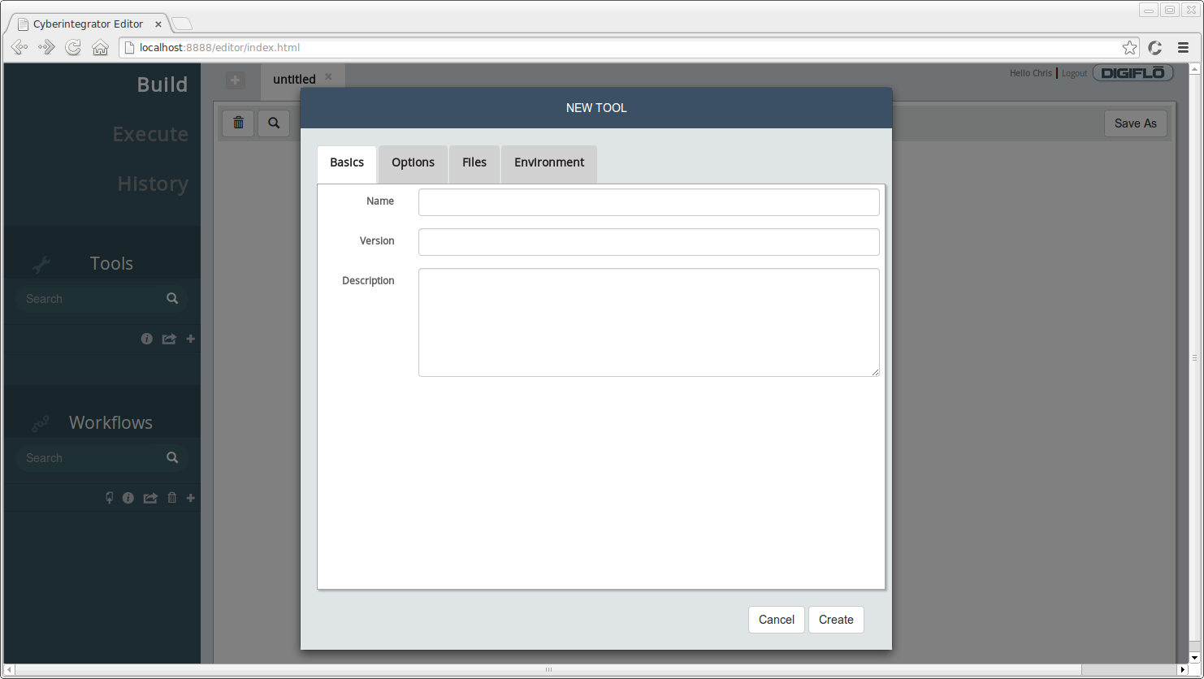Click the info icon in Tools panel
The width and height of the screenshot is (1204, 679).
pos(146,339)
